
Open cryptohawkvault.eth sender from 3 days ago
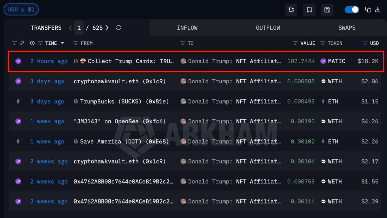[119, 81]
